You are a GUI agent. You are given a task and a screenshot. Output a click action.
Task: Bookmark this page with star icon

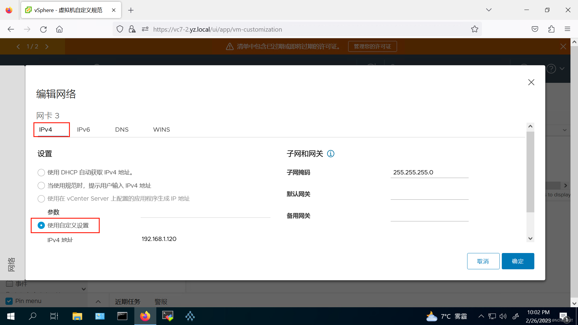click(475, 29)
